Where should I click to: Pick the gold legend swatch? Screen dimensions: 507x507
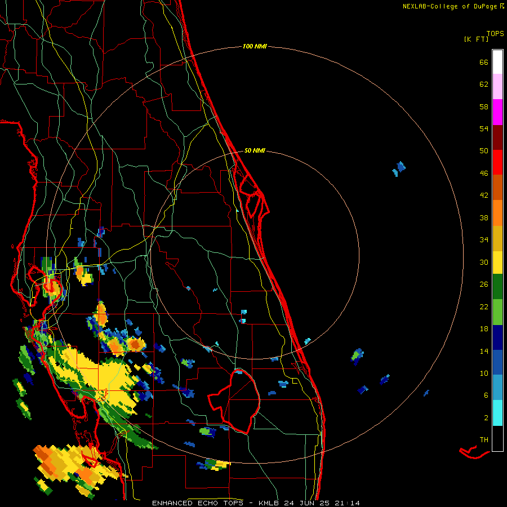point(497,238)
